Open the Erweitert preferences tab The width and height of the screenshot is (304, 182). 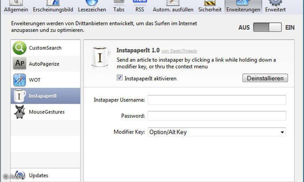click(275, 7)
